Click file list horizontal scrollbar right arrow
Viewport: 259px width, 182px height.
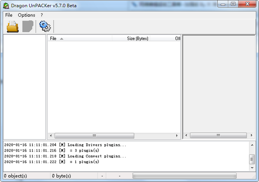click(177, 136)
